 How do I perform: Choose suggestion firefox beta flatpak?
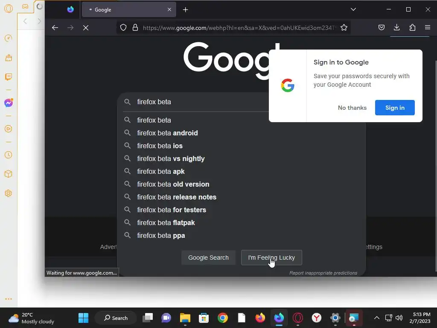click(242, 223)
